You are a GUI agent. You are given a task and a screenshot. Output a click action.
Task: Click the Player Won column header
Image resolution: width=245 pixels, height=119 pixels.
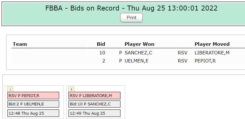click(139, 44)
